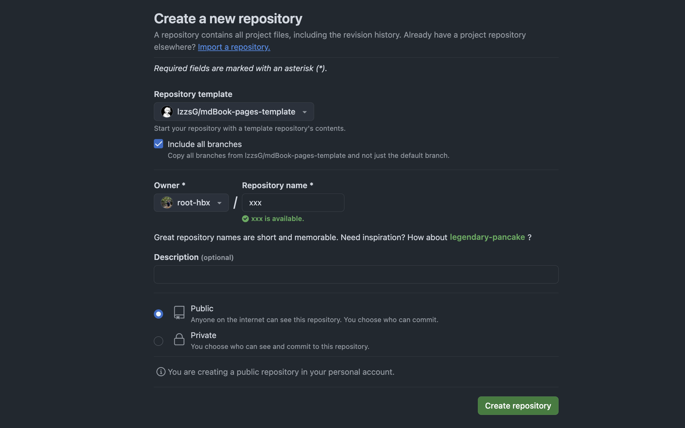
Task: Click the IzzsG template avatar icon
Action: click(x=167, y=112)
